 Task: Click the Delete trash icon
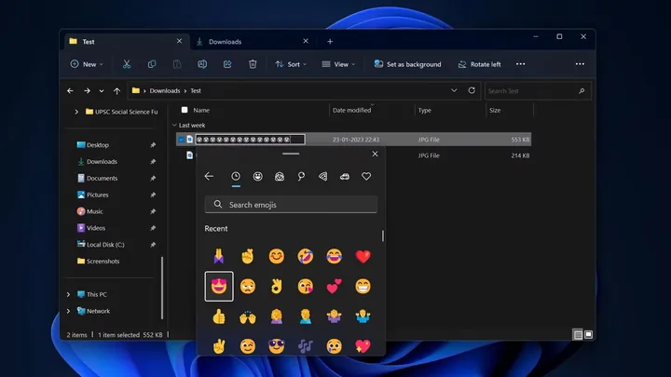click(x=253, y=64)
